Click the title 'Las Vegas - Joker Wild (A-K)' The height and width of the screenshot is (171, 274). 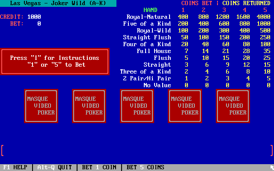[x=58, y=3]
